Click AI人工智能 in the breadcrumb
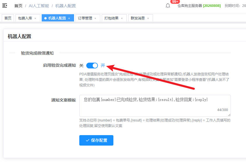 tap(39, 6)
